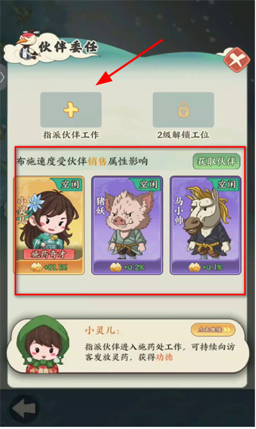Tap the 小灵儿 green-hood avatar in dialog
This screenshot has width=256, height=429.
[x=42, y=345]
